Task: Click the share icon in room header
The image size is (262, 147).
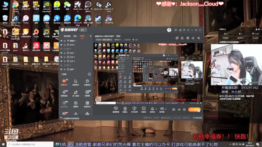Action: (x=198, y=38)
